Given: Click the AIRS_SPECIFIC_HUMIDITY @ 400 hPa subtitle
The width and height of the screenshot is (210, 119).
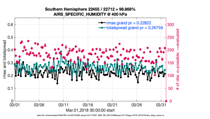Looking at the screenshot, I should [90, 14].
